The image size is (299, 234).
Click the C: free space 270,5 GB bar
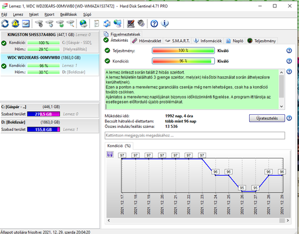coord(44,114)
